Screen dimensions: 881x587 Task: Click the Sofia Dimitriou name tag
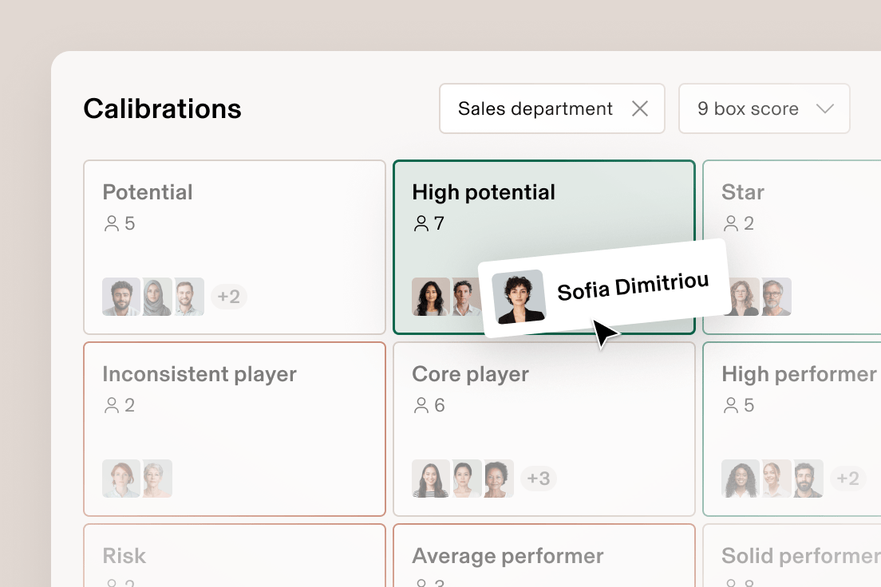[633, 285]
